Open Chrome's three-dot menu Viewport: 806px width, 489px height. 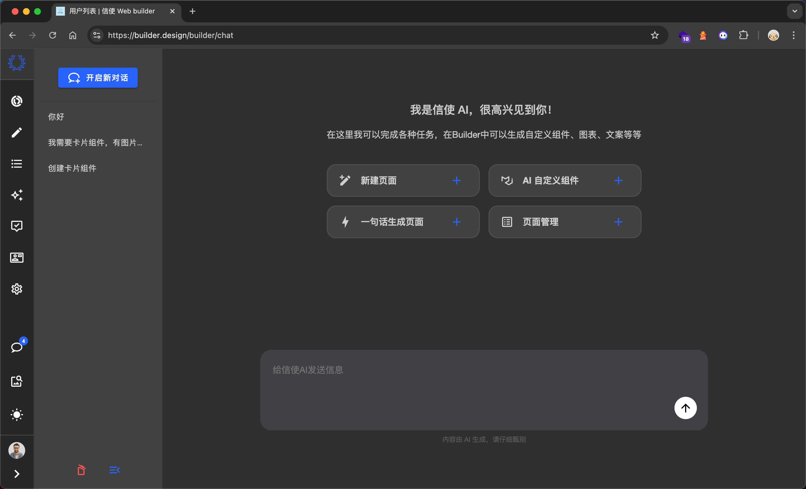coord(794,35)
